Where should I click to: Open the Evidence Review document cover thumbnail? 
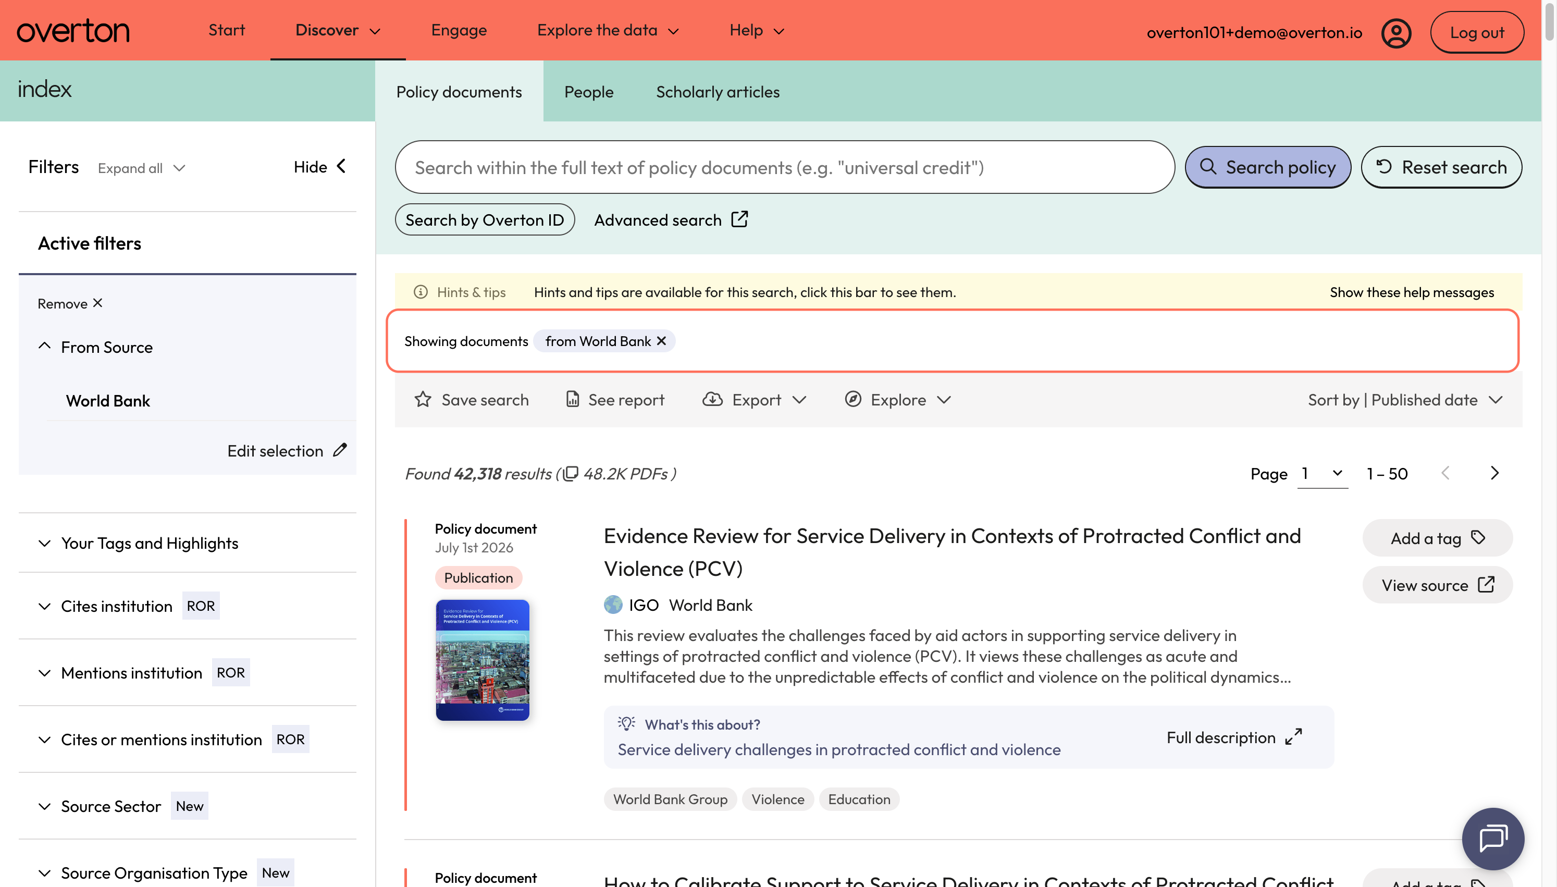click(482, 660)
